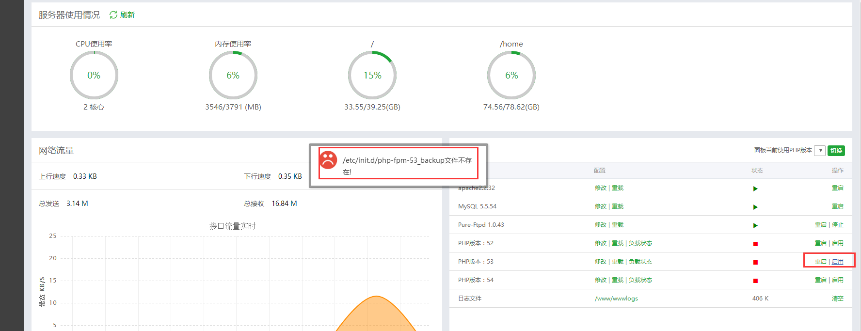Click 重载 for MySQL 5.5.54

click(618, 206)
